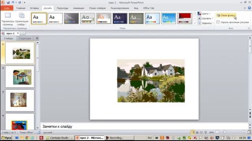
Task: Click the spell check icon in status bar
Action: (39, 132)
